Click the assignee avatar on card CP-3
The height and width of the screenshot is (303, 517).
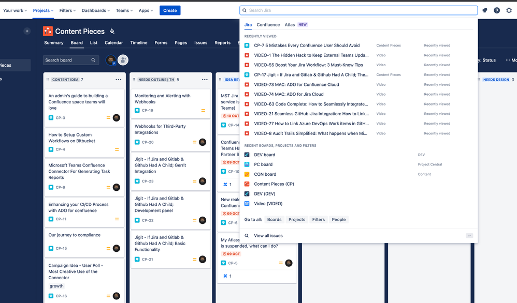pyautogui.click(x=117, y=118)
